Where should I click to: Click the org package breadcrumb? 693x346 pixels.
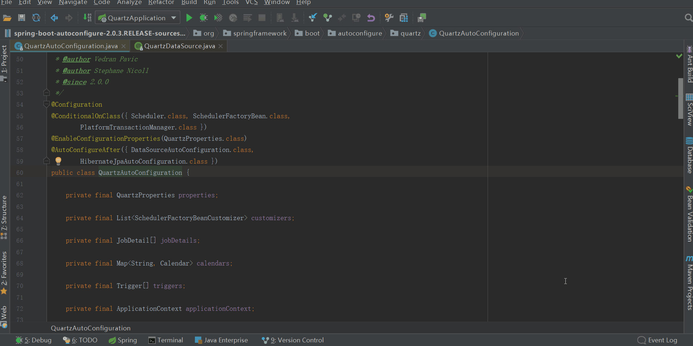[x=204, y=33]
